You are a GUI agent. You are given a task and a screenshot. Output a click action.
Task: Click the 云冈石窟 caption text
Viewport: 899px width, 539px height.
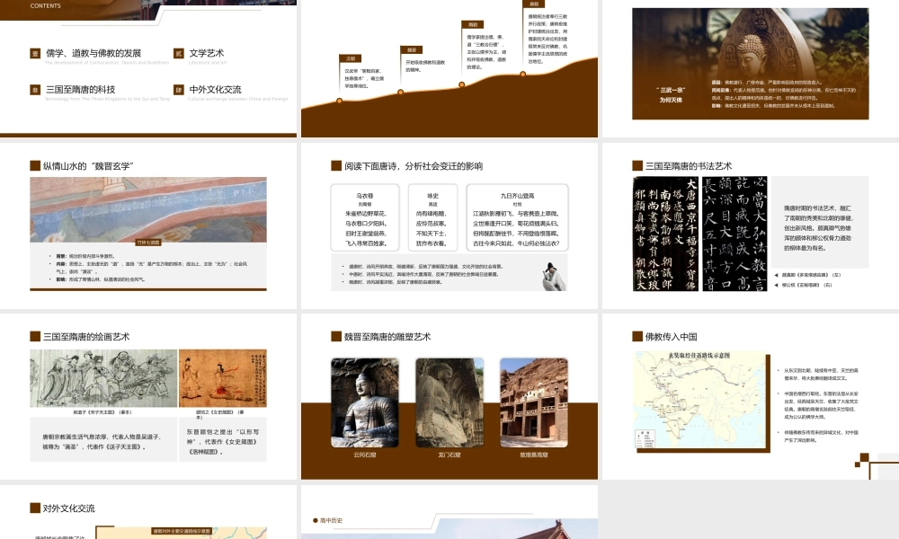click(365, 455)
